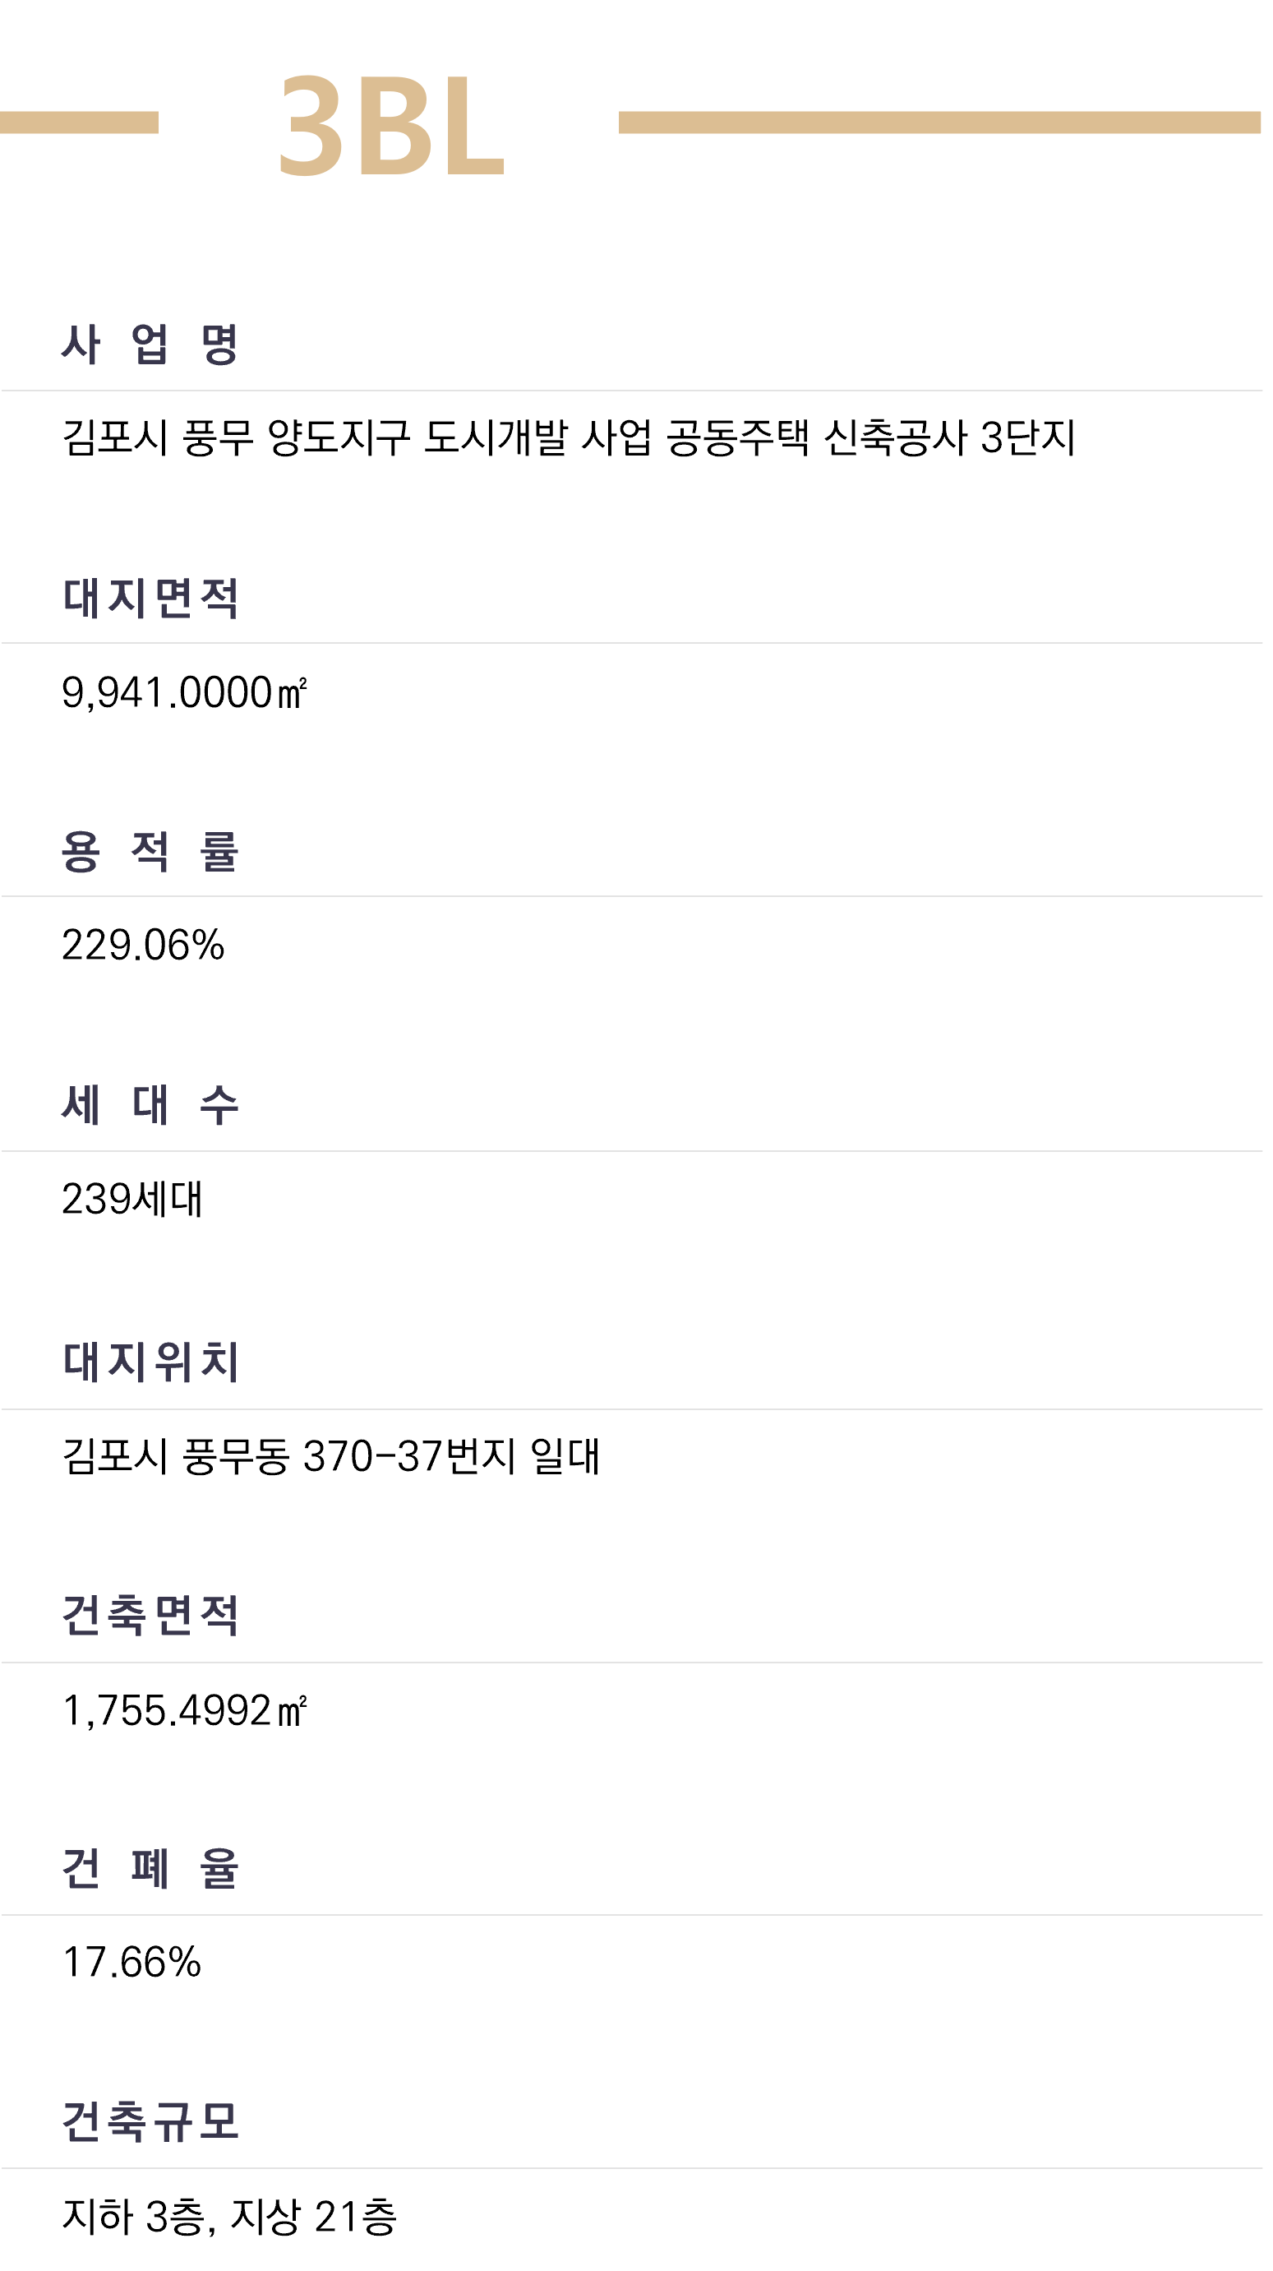Select the 대지위치 label
The width and height of the screenshot is (1273, 2271).
(150, 1361)
